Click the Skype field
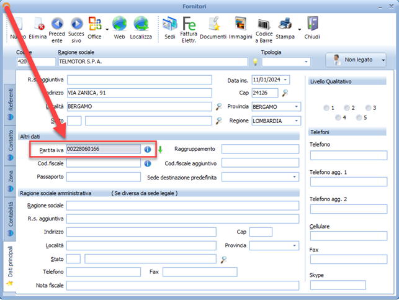The image size is (399, 300). point(338,285)
